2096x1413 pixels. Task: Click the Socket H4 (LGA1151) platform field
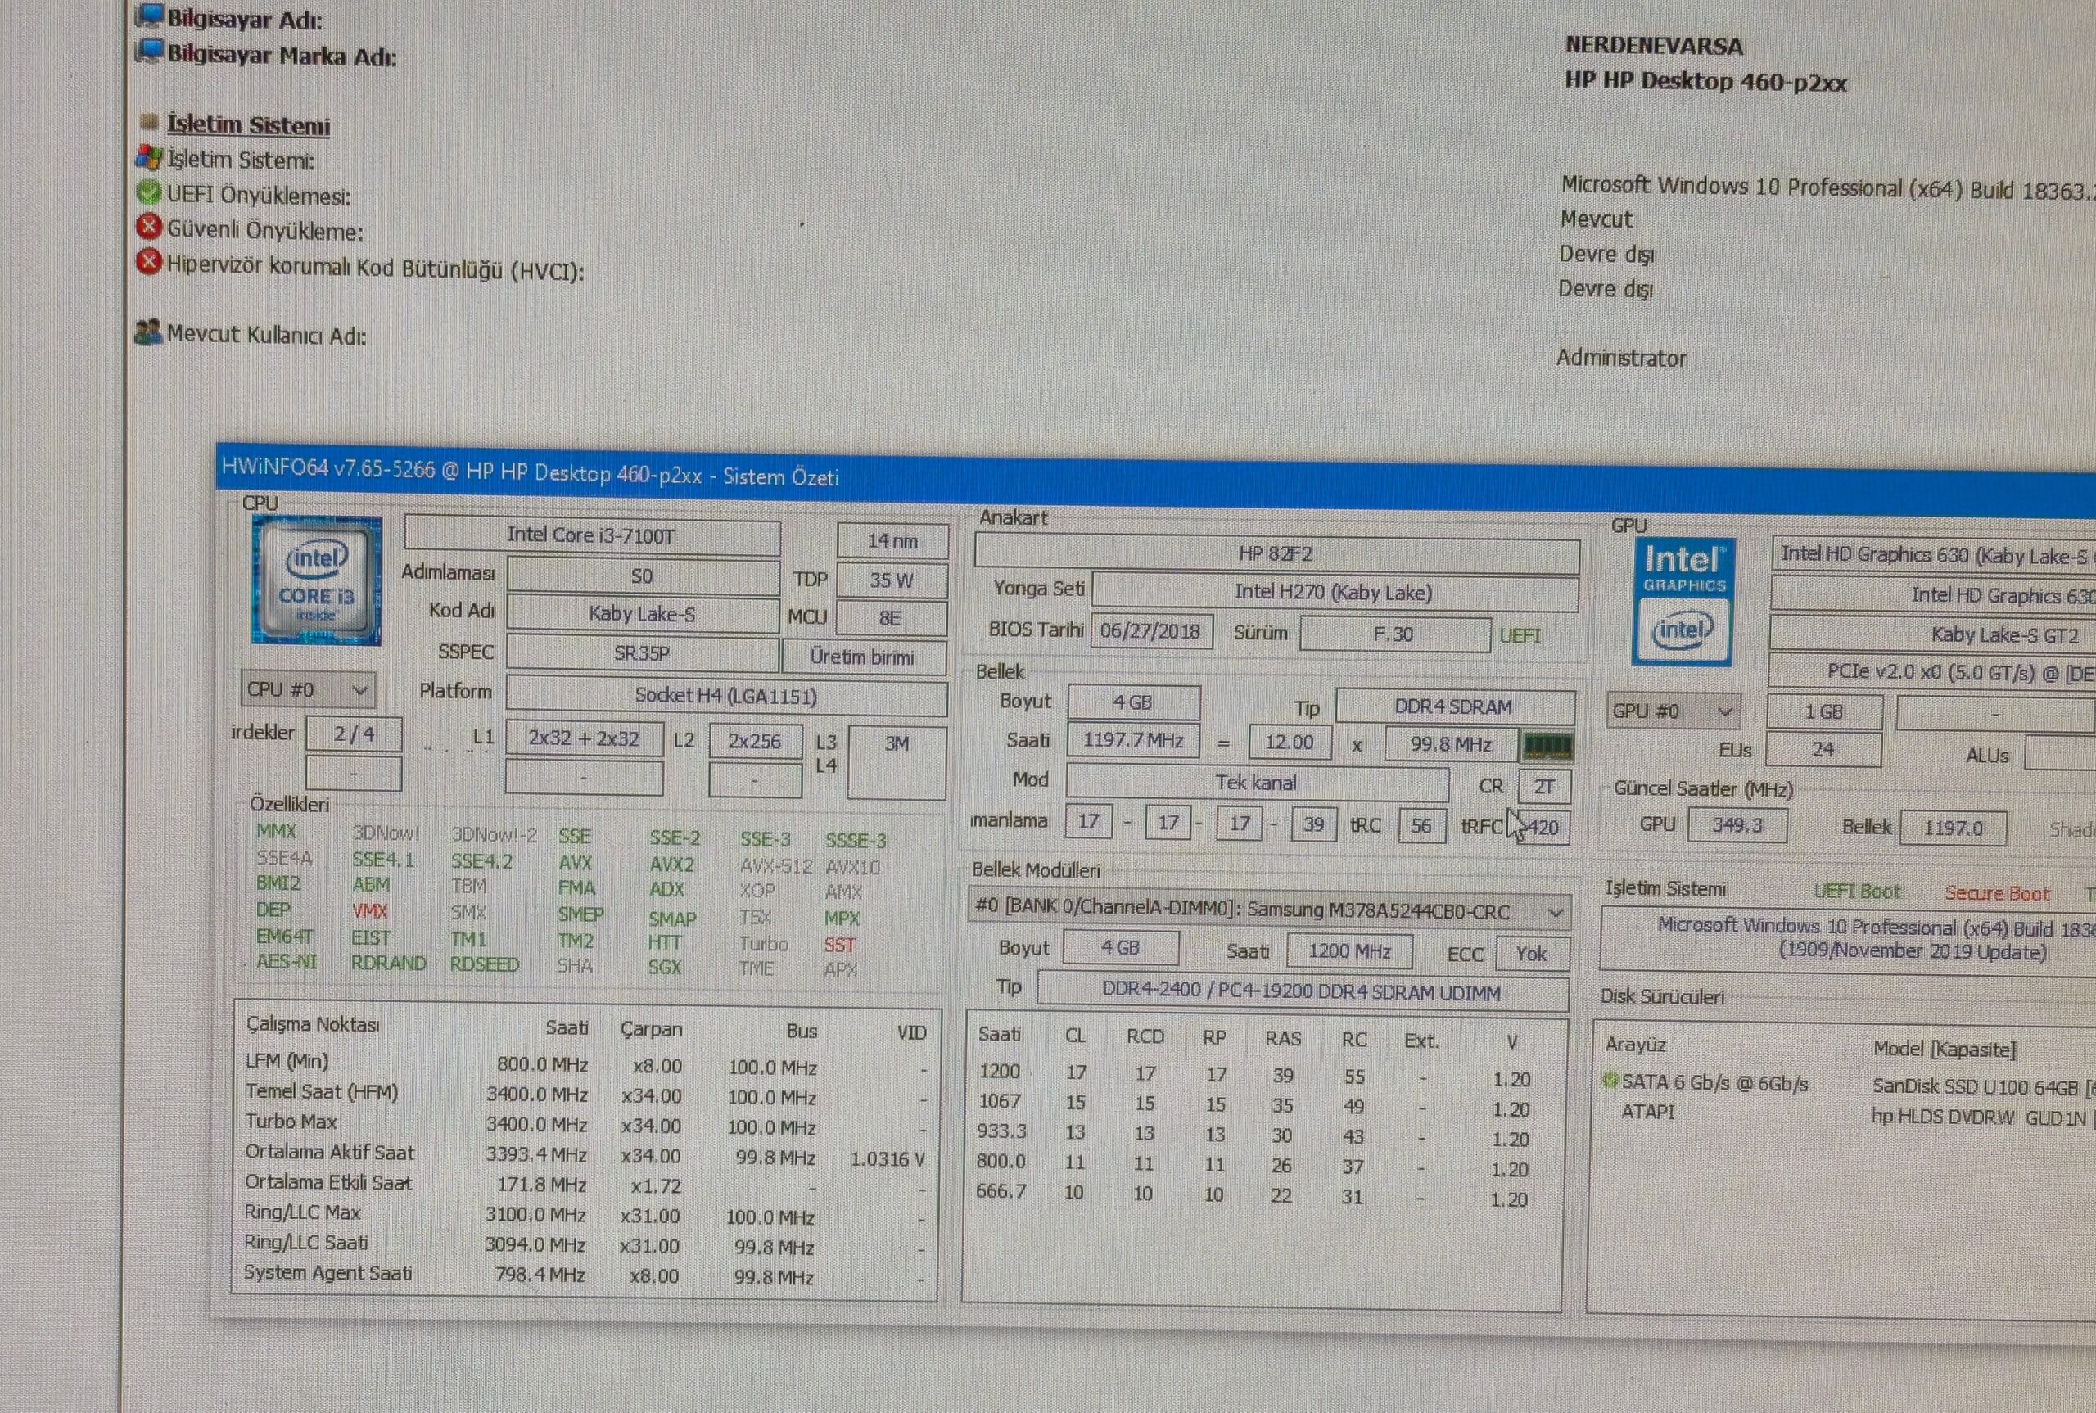[726, 697]
